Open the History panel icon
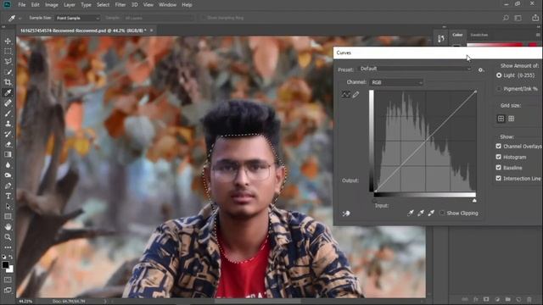Screen dimensions: 543x305 [441, 38]
